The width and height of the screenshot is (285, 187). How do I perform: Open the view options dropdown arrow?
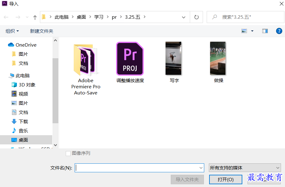pos(252,31)
